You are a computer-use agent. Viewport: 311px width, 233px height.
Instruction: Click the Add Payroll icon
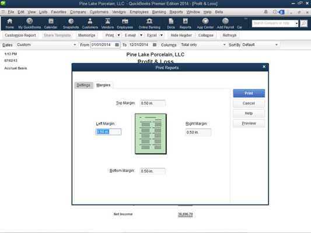pyautogui.click(x=225, y=23)
